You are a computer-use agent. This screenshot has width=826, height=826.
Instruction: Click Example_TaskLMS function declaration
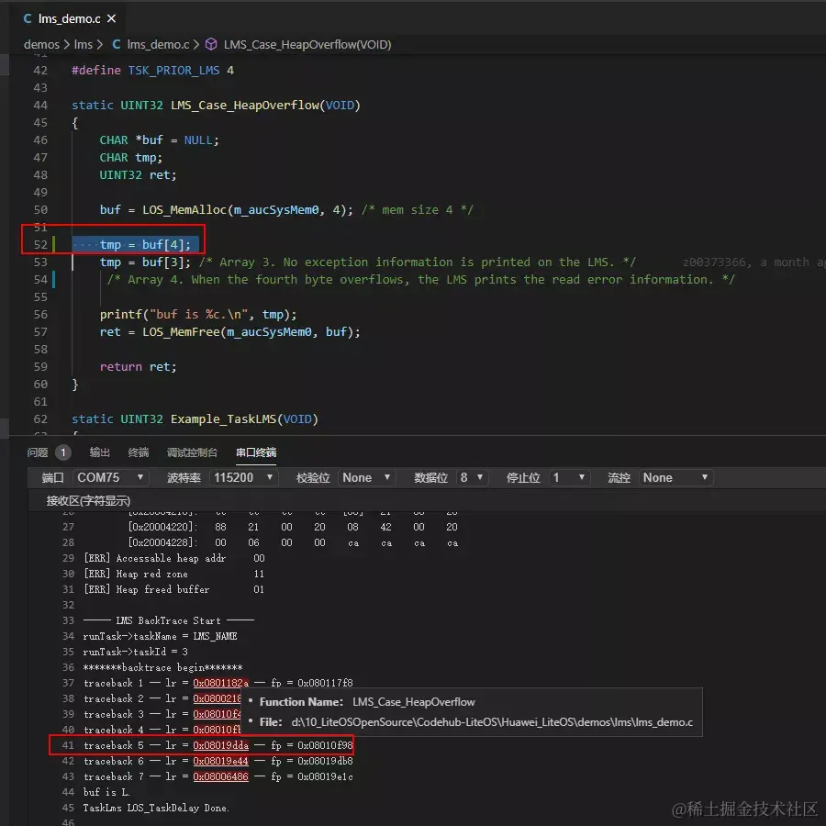click(195, 419)
